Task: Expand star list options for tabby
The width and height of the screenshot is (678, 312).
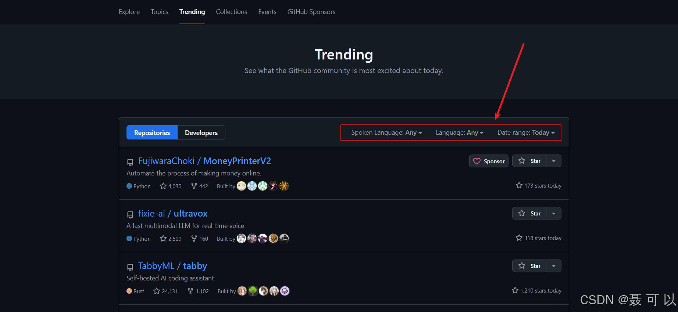Action: point(554,266)
